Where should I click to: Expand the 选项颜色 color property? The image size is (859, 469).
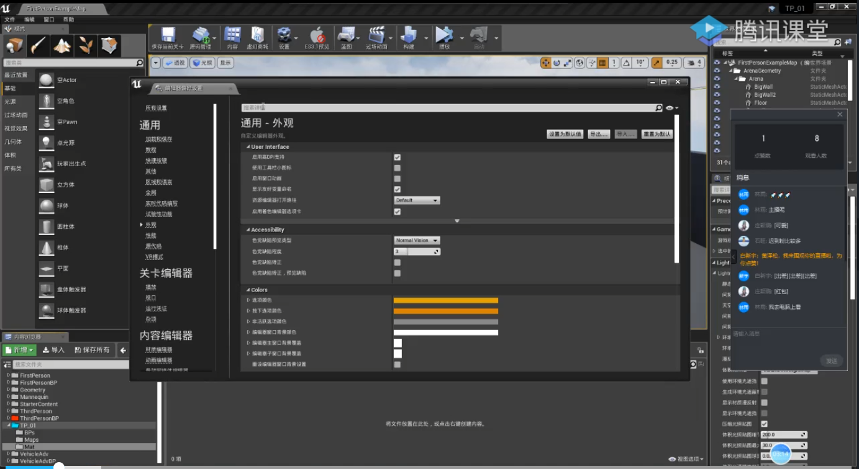(x=248, y=300)
